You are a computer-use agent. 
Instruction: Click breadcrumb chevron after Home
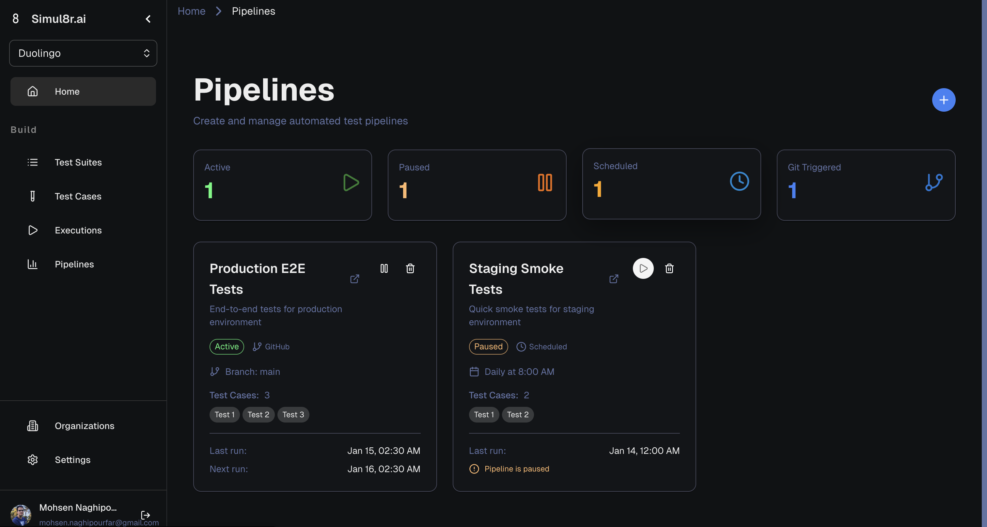(x=218, y=11)
